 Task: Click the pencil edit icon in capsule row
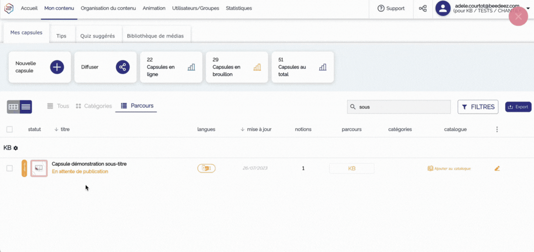point(497,168)
